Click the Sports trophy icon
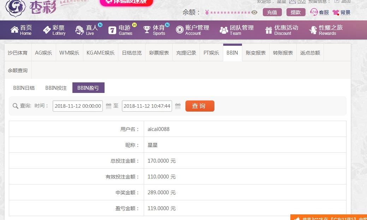 (147, 30)
